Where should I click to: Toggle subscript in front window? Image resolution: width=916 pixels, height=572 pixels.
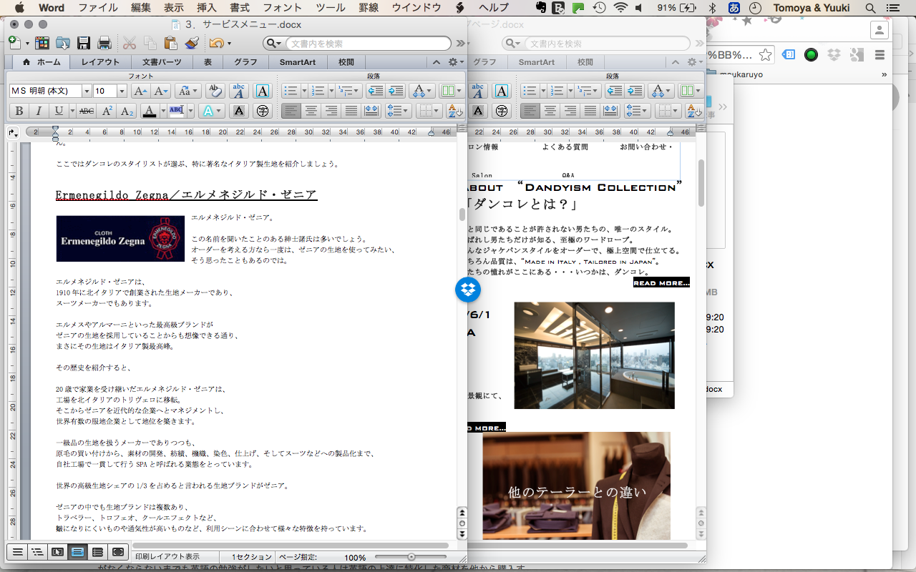tap(127, 111)
